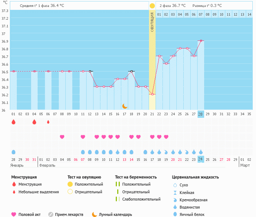Screen dimensions: 256x217
Task: Click the vertical ОВУЛЯЦИЯ column label
Action: (x=152, y=22)
